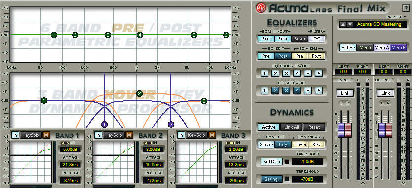The height and width of the screenshot is (188, 412).
Task: Select EQ node 3 on the equalizer graph
Action: pyautogui.click(x=108, y=35)
